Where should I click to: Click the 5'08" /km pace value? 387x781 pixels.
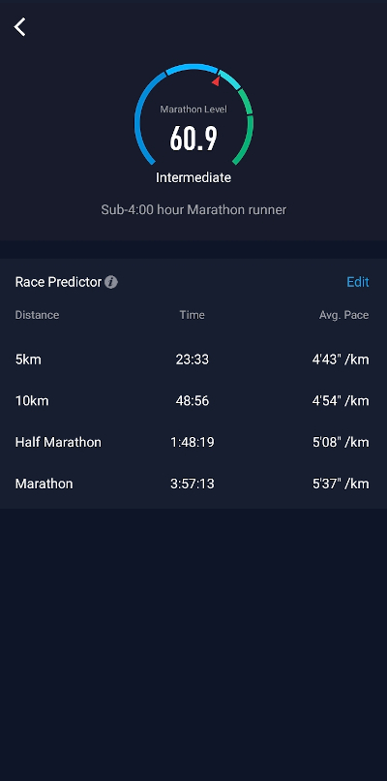tap(341, 442)
